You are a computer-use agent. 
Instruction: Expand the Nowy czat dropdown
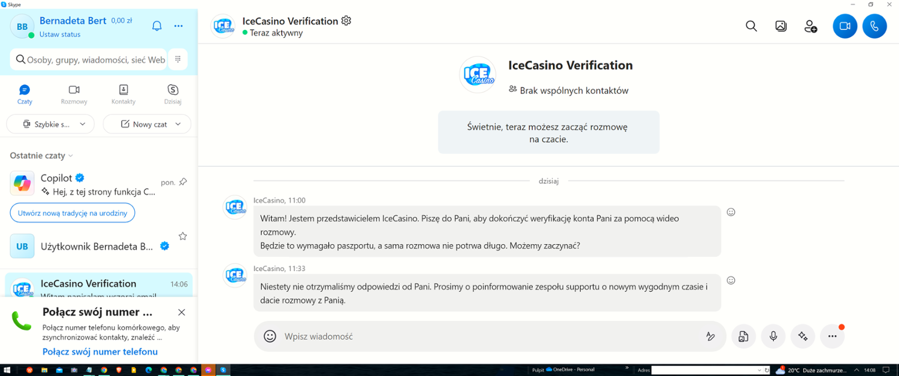click(178, 124)
